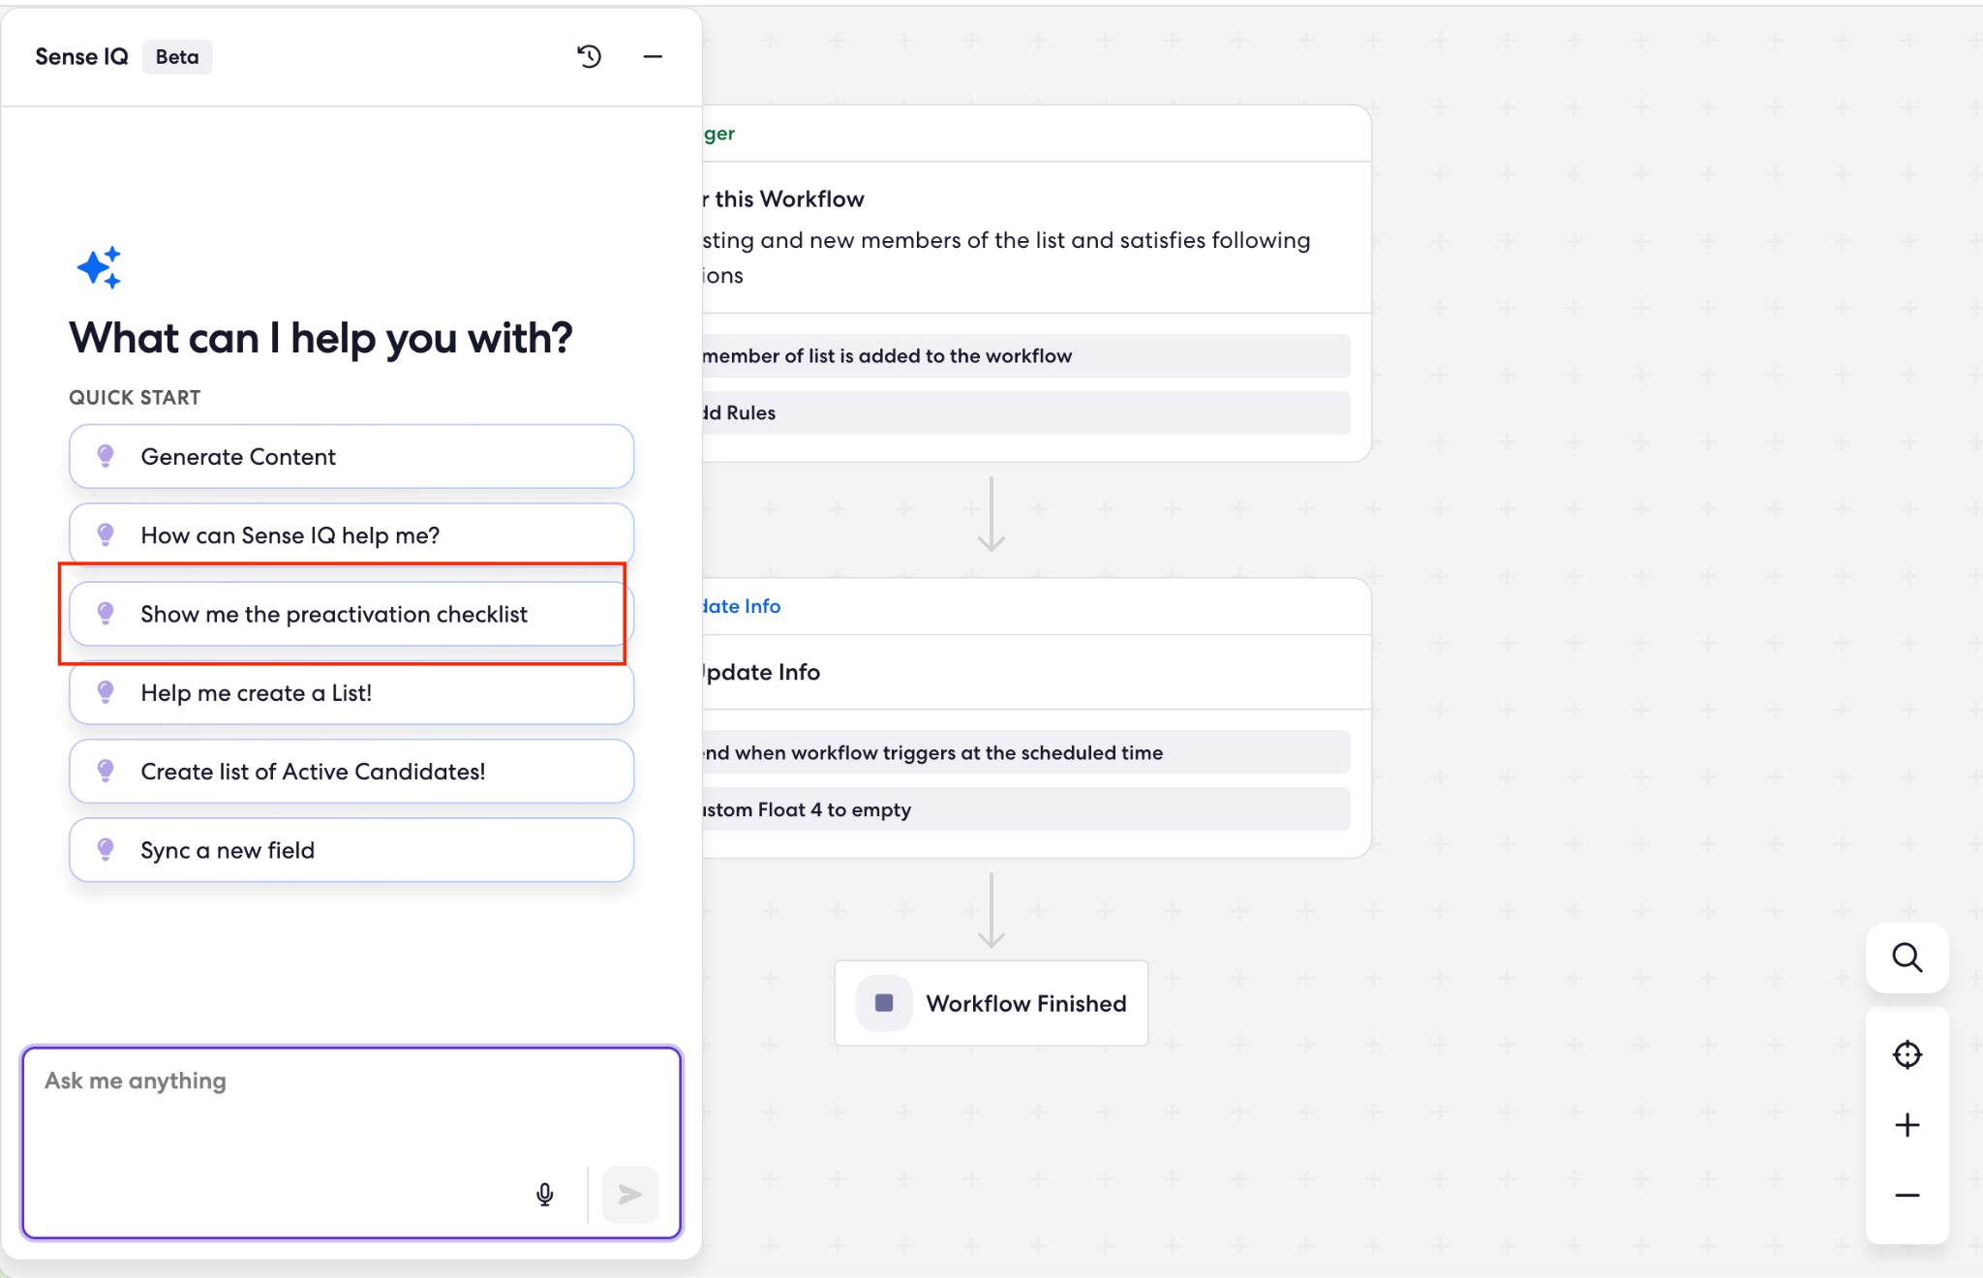Viewport: 1983px width, 1278px height.
Task: Click lightbulb icon beside Sync a new field
Action: (106, 850)
